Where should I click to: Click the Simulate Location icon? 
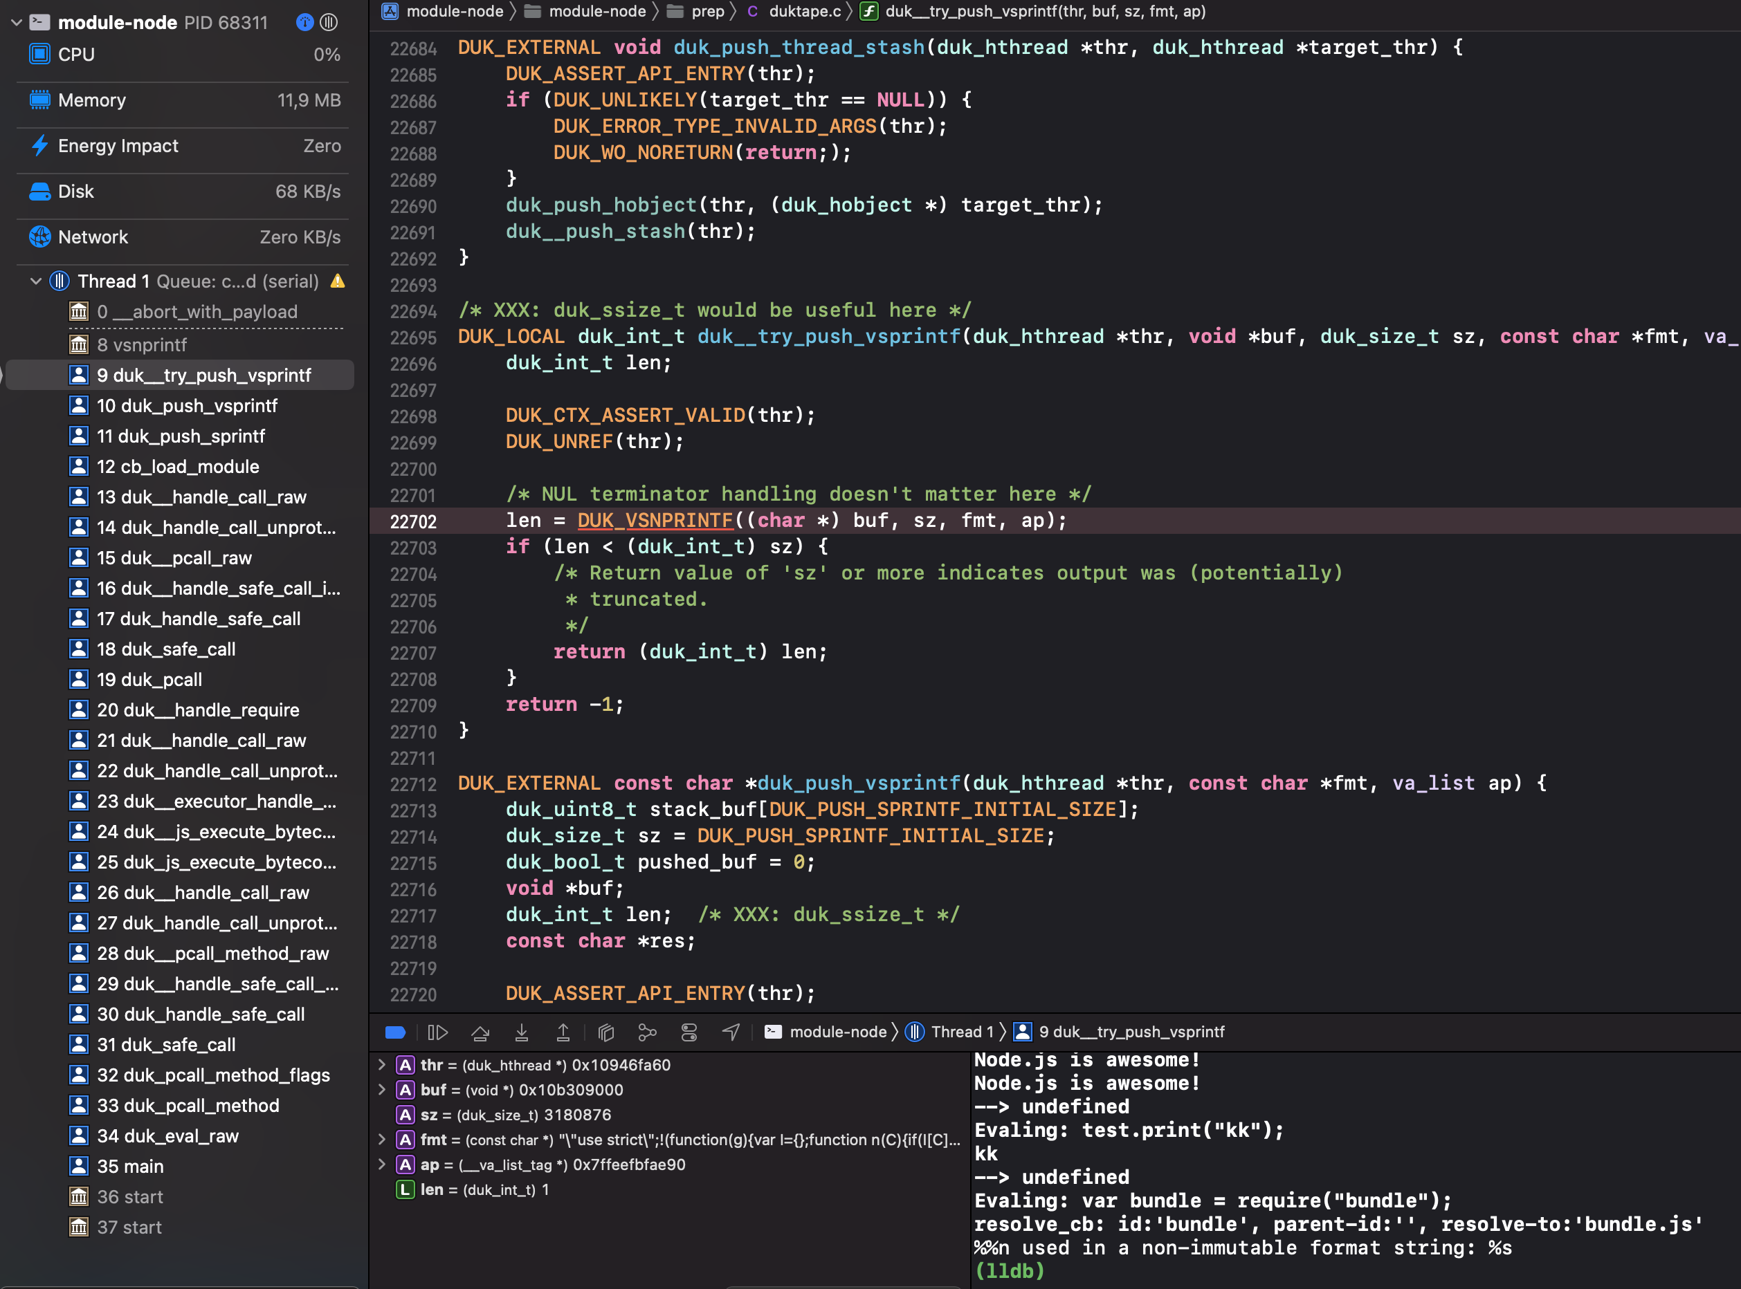(x=731, y=1032)
